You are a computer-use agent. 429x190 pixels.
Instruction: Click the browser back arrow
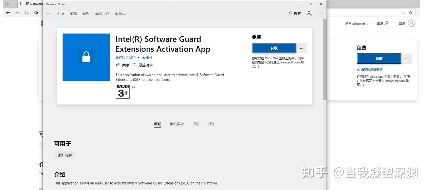[x=8, y=12]
